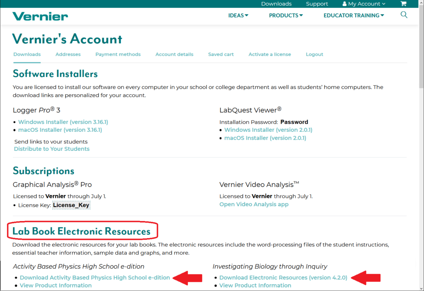Open Video Analysis app link
424x291 pixels.
[x=254, y=204]
